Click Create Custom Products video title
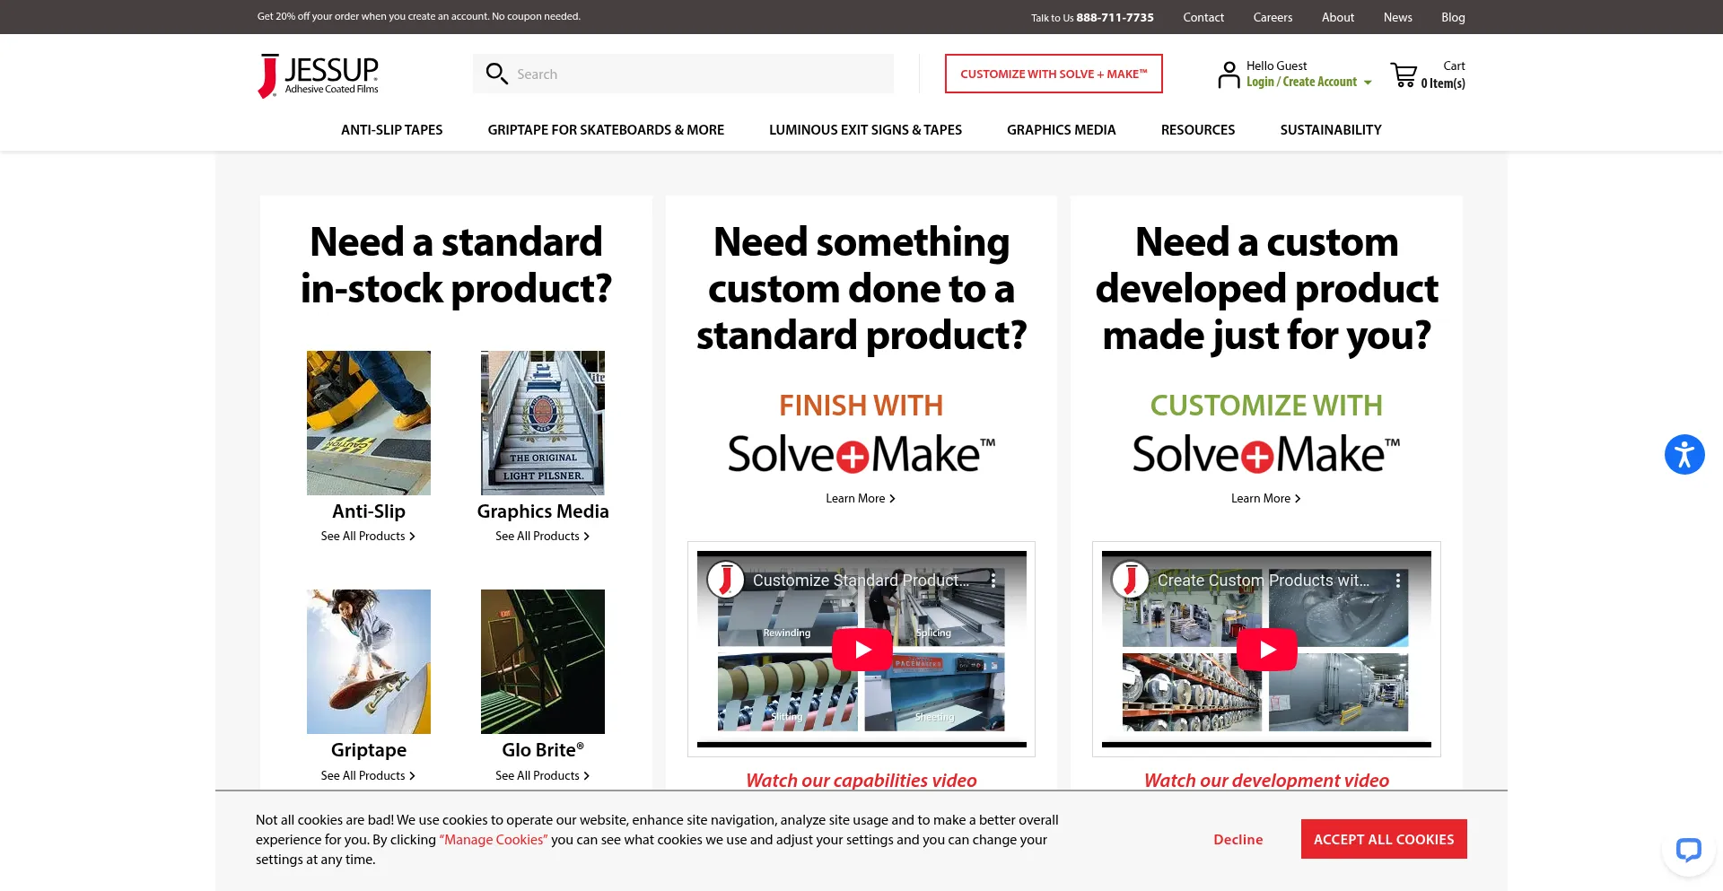1723x891 pixels. (x=1264, y=581)
